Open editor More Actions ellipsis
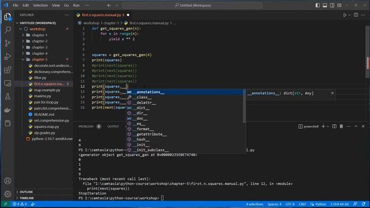The height and width of the screenshot is (208, 370). (x=363, y=15)
